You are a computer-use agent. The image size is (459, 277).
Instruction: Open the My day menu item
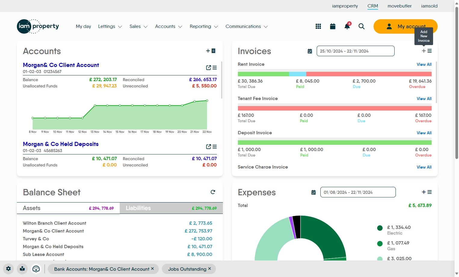point(83,26)
